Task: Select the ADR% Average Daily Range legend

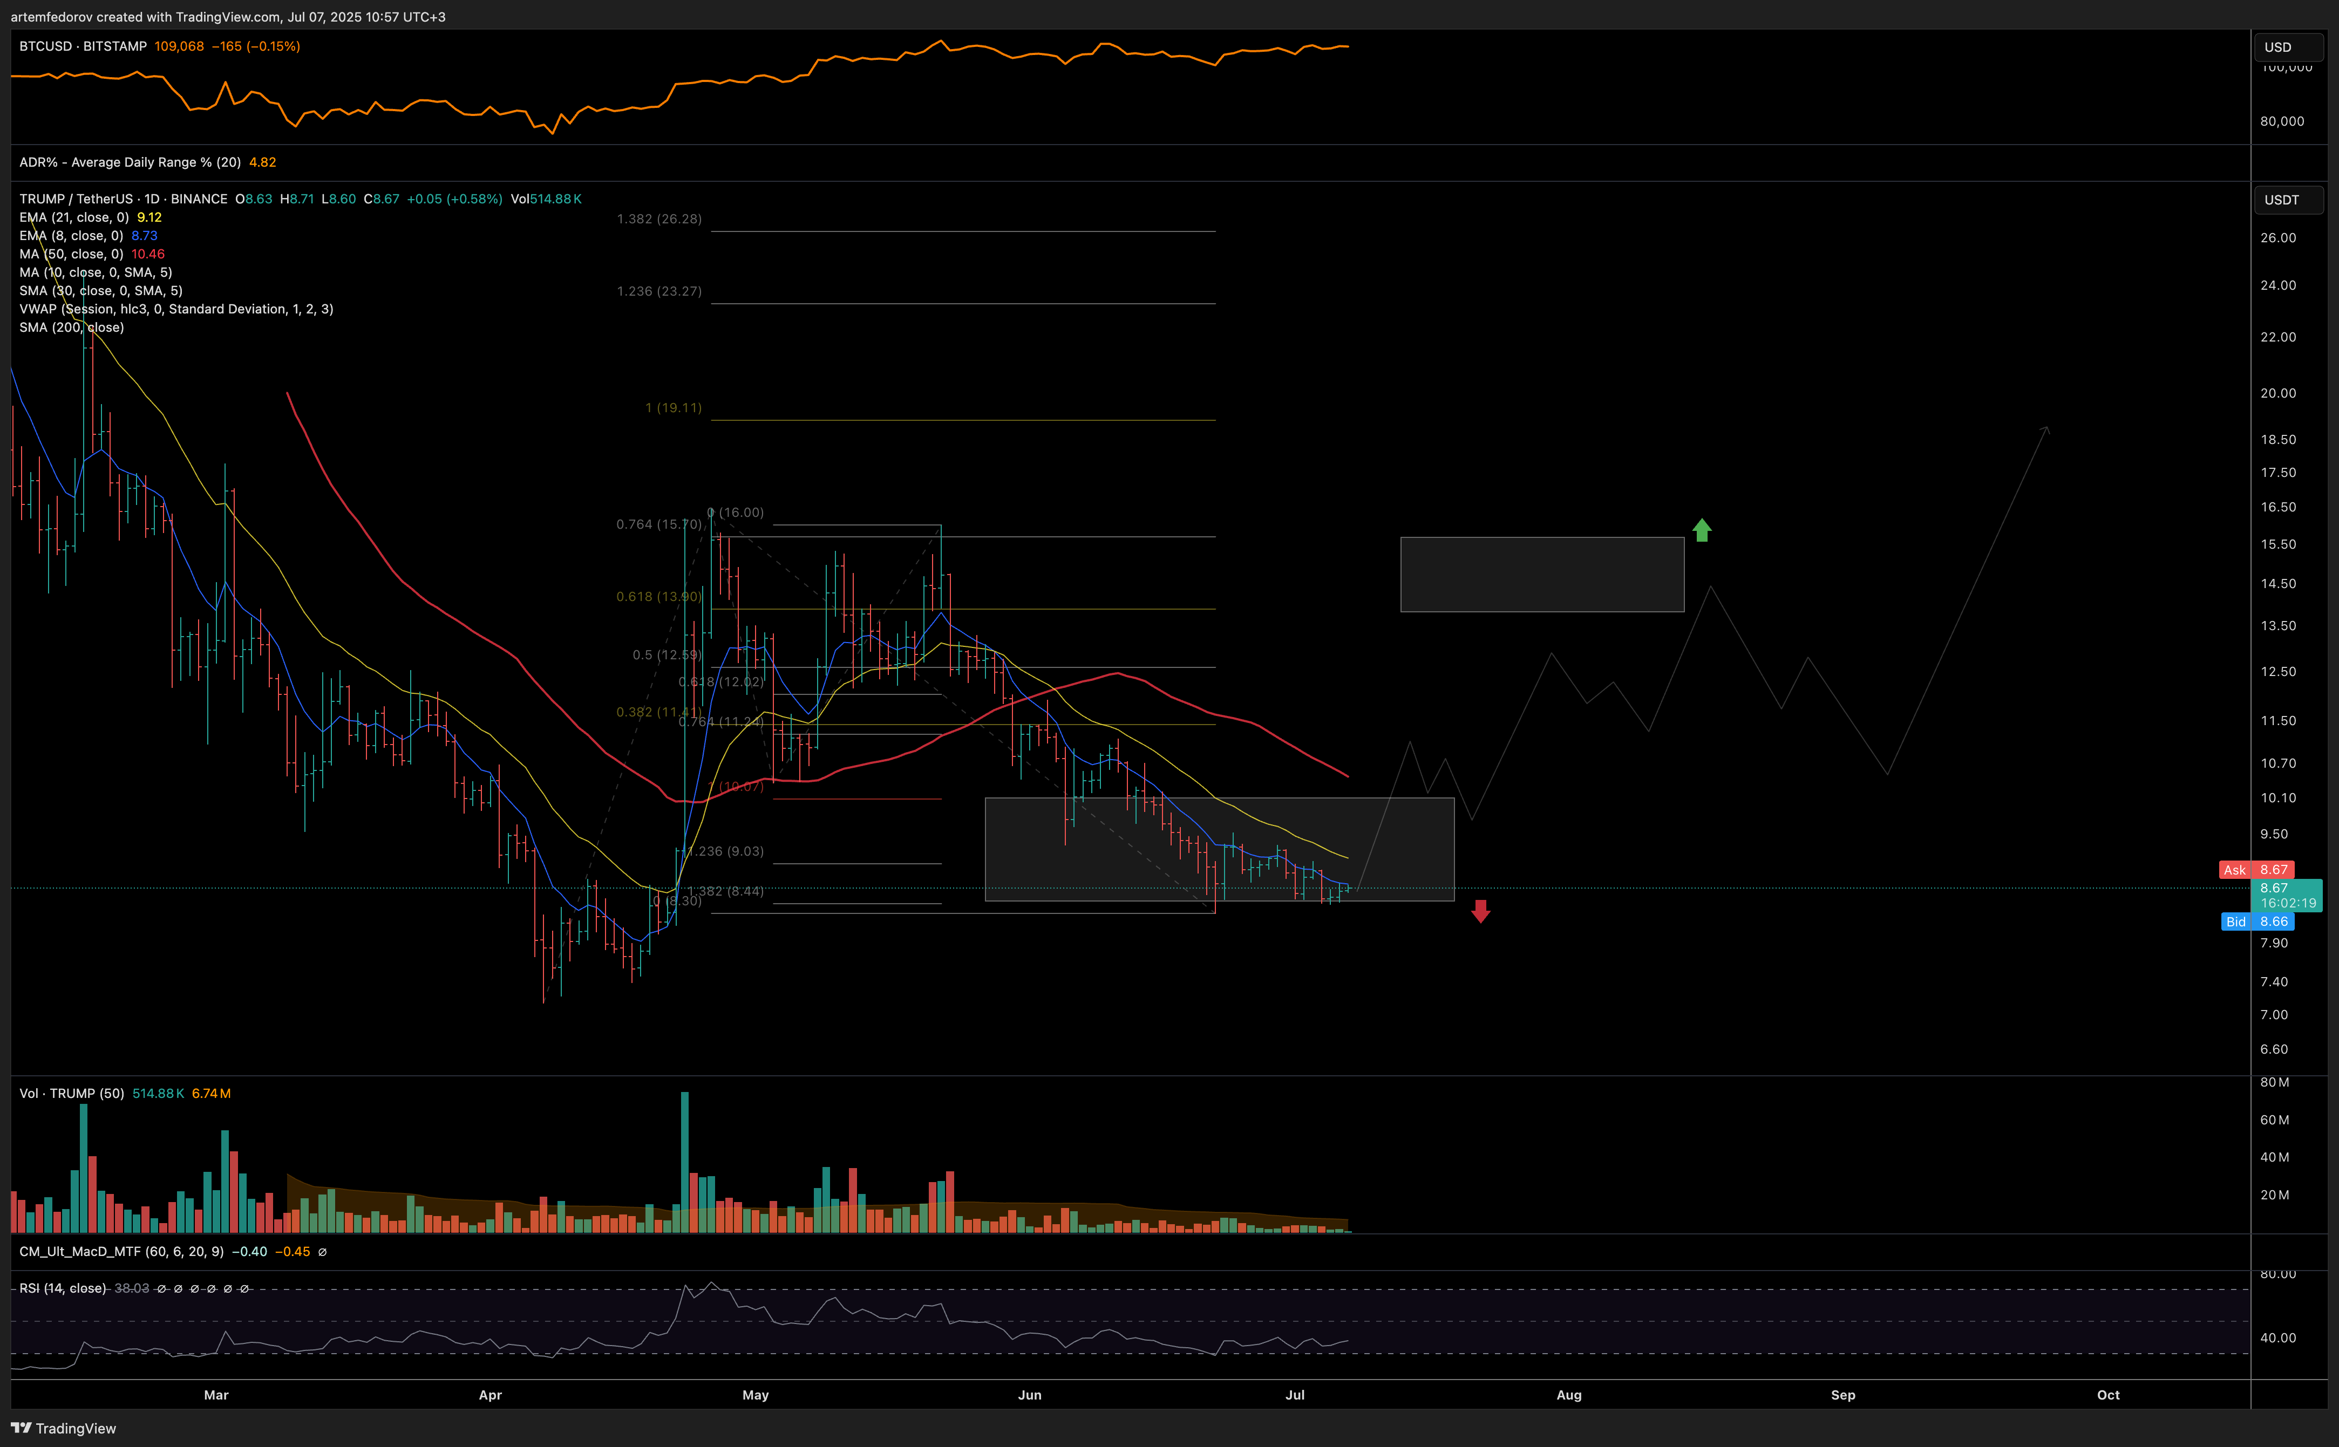Action: (x=130, y=163)
